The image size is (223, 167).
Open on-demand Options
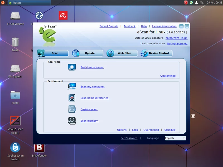tap(122, 130)
